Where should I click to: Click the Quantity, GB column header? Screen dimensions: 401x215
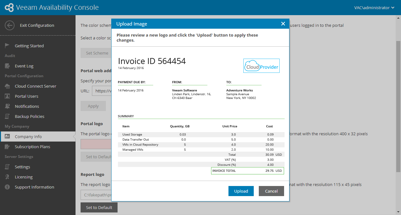(180, 126)
